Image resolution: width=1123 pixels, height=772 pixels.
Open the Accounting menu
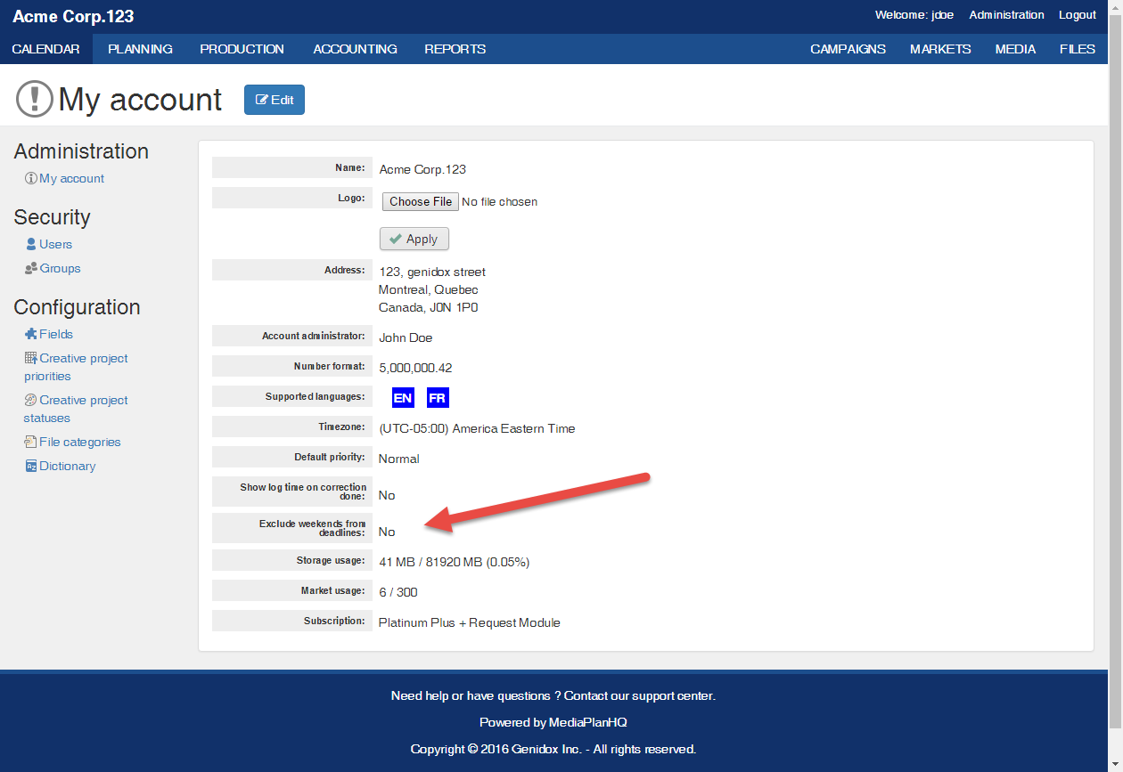355,49
